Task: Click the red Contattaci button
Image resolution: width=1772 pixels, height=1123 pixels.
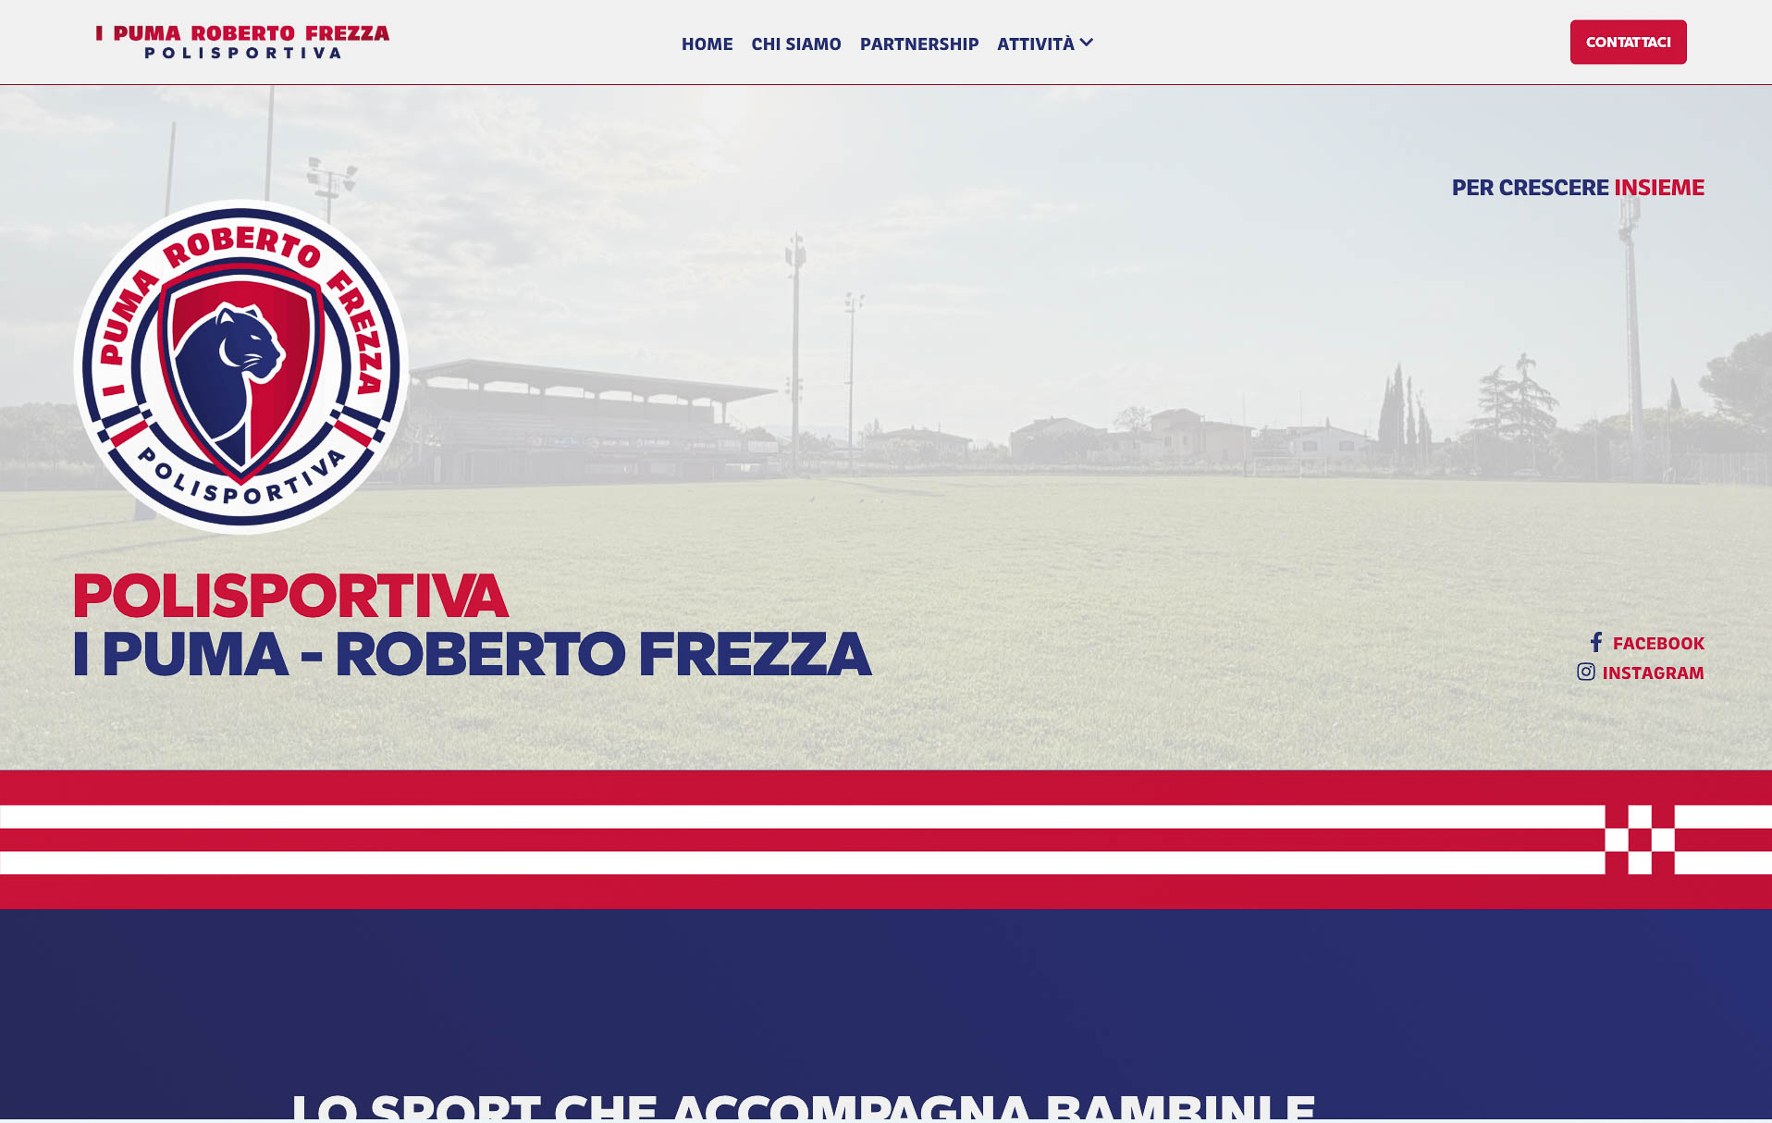Action: point(1628,42)
